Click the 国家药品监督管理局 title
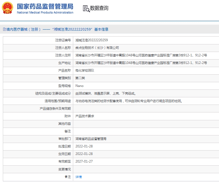This screenshot has height=183, width=219. pos(45,6)
